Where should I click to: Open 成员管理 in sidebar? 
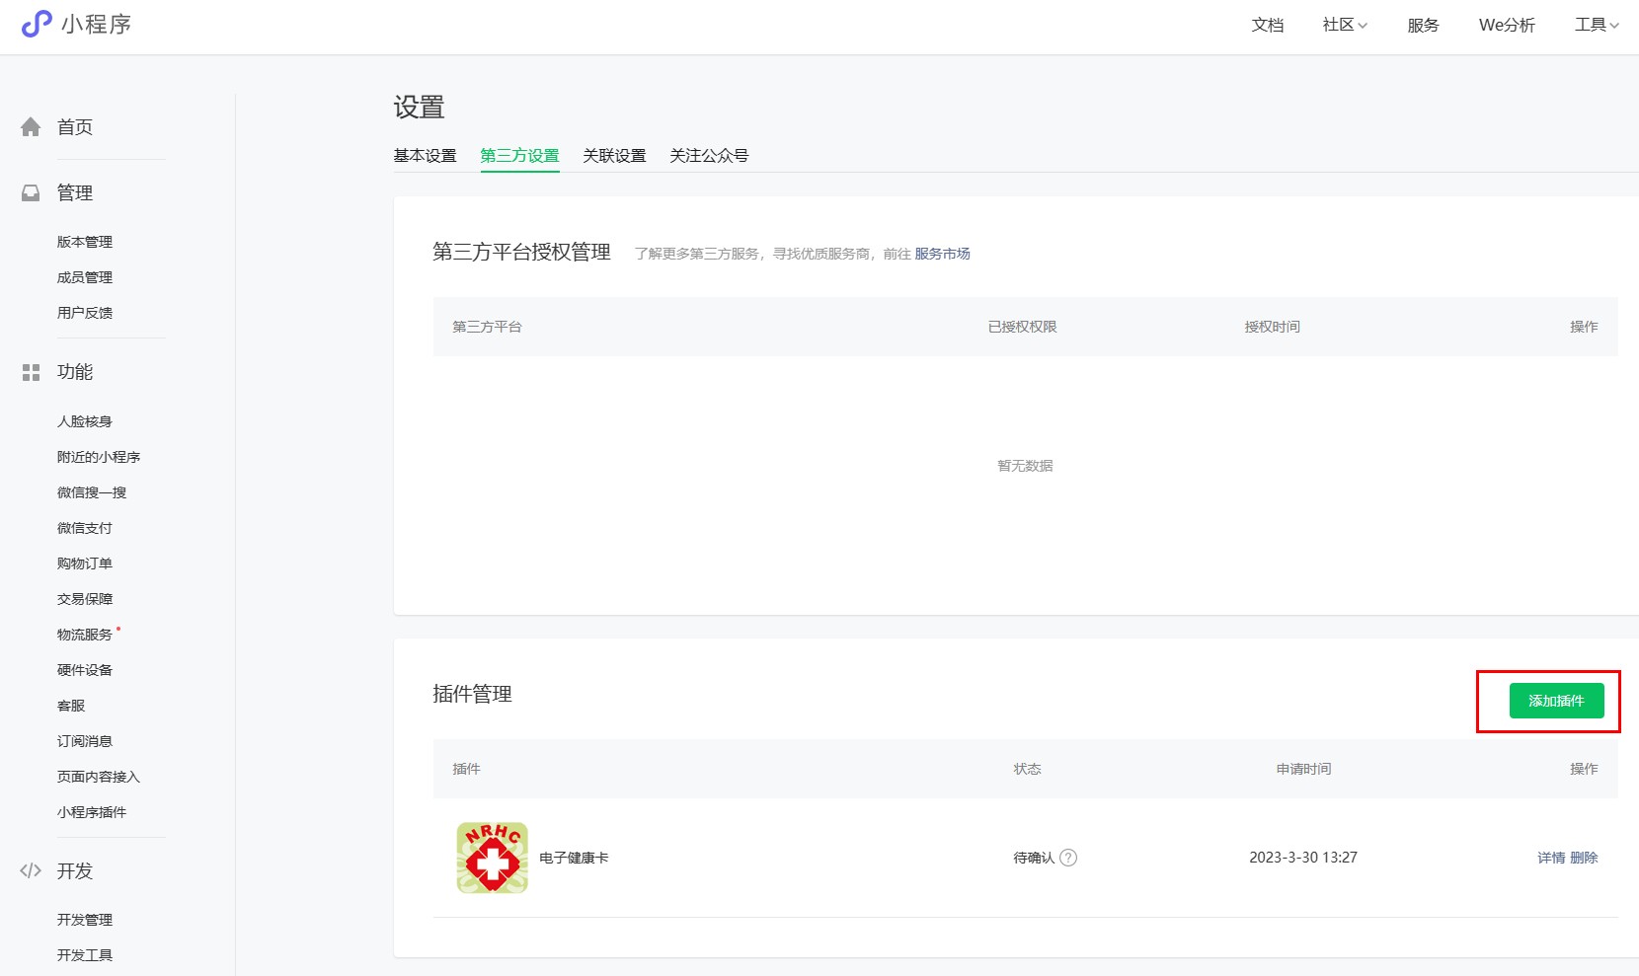pos(85,277)
